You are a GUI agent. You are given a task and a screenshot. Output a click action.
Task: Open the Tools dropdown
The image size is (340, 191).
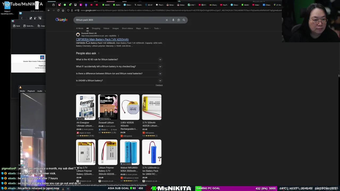coord(157,28)
